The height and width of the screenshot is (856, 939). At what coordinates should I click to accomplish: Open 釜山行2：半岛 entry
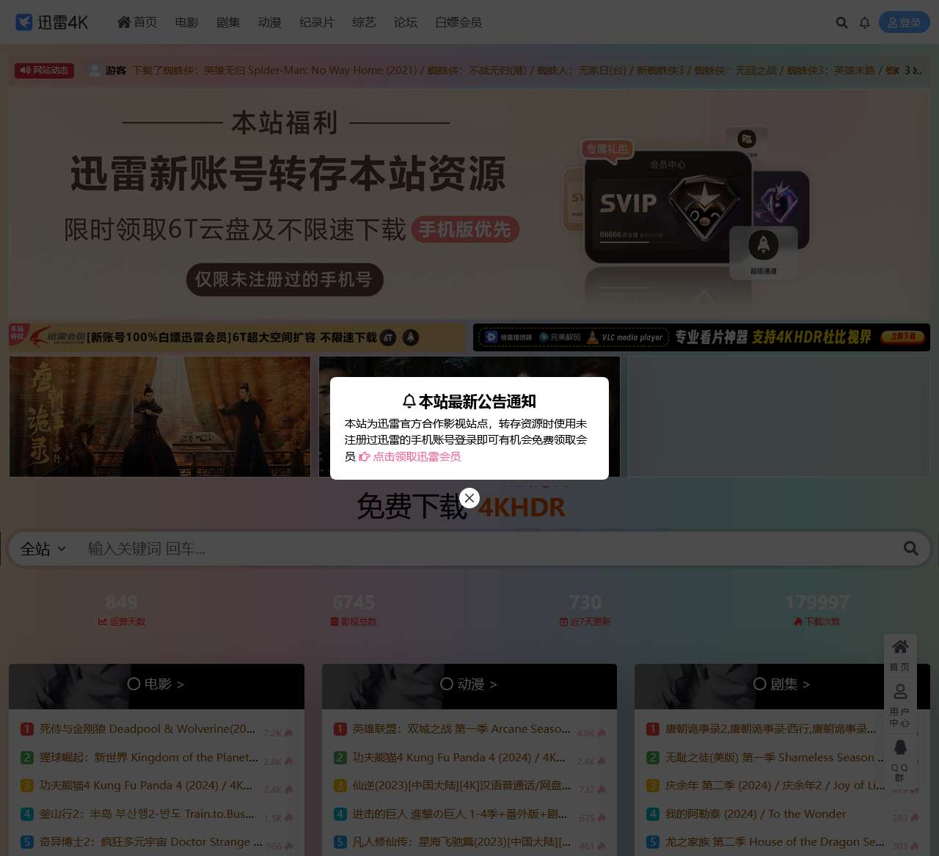(147, 814)
